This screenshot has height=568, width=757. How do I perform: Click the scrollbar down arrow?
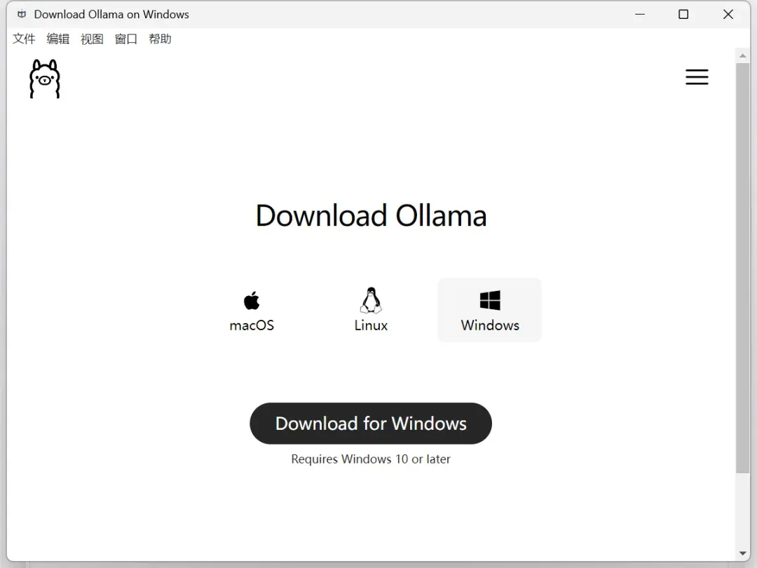(x=742, y=553)
